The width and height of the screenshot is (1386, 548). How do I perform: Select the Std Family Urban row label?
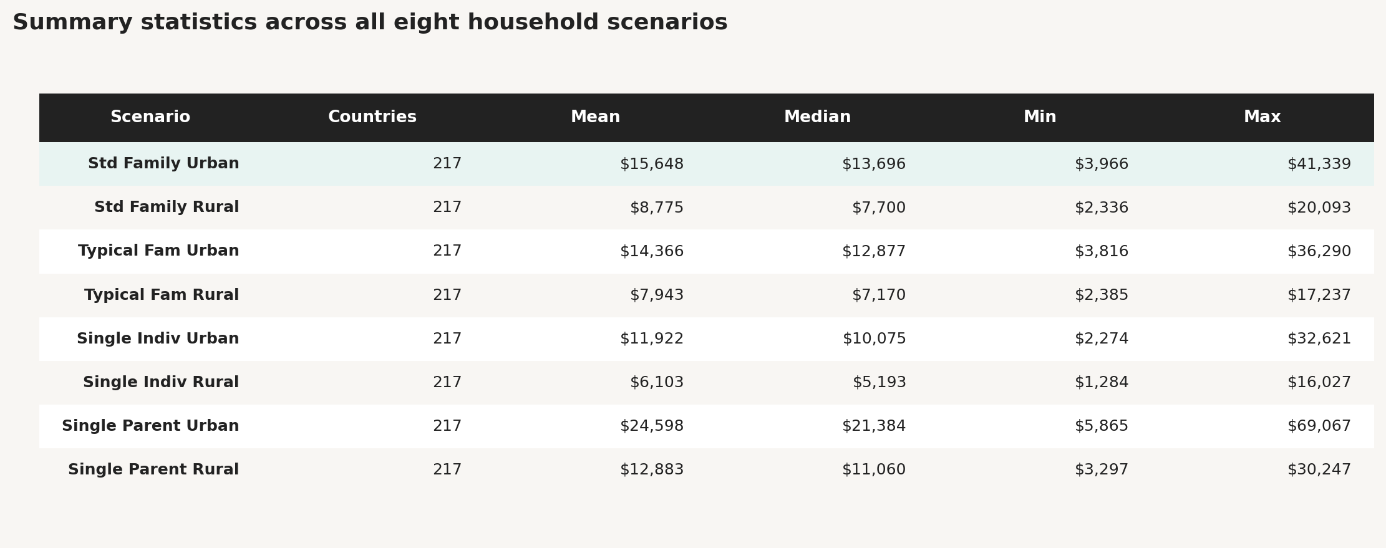click(x=163, y=164)
